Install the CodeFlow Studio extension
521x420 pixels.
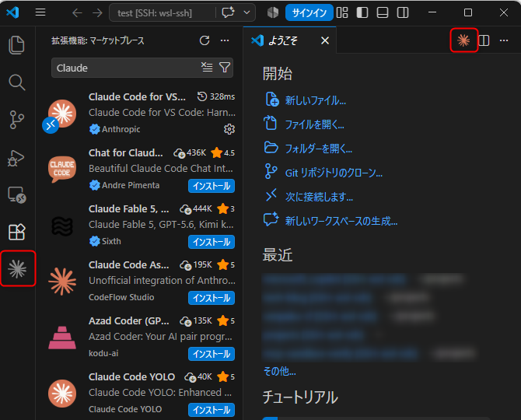click(212, 298)
